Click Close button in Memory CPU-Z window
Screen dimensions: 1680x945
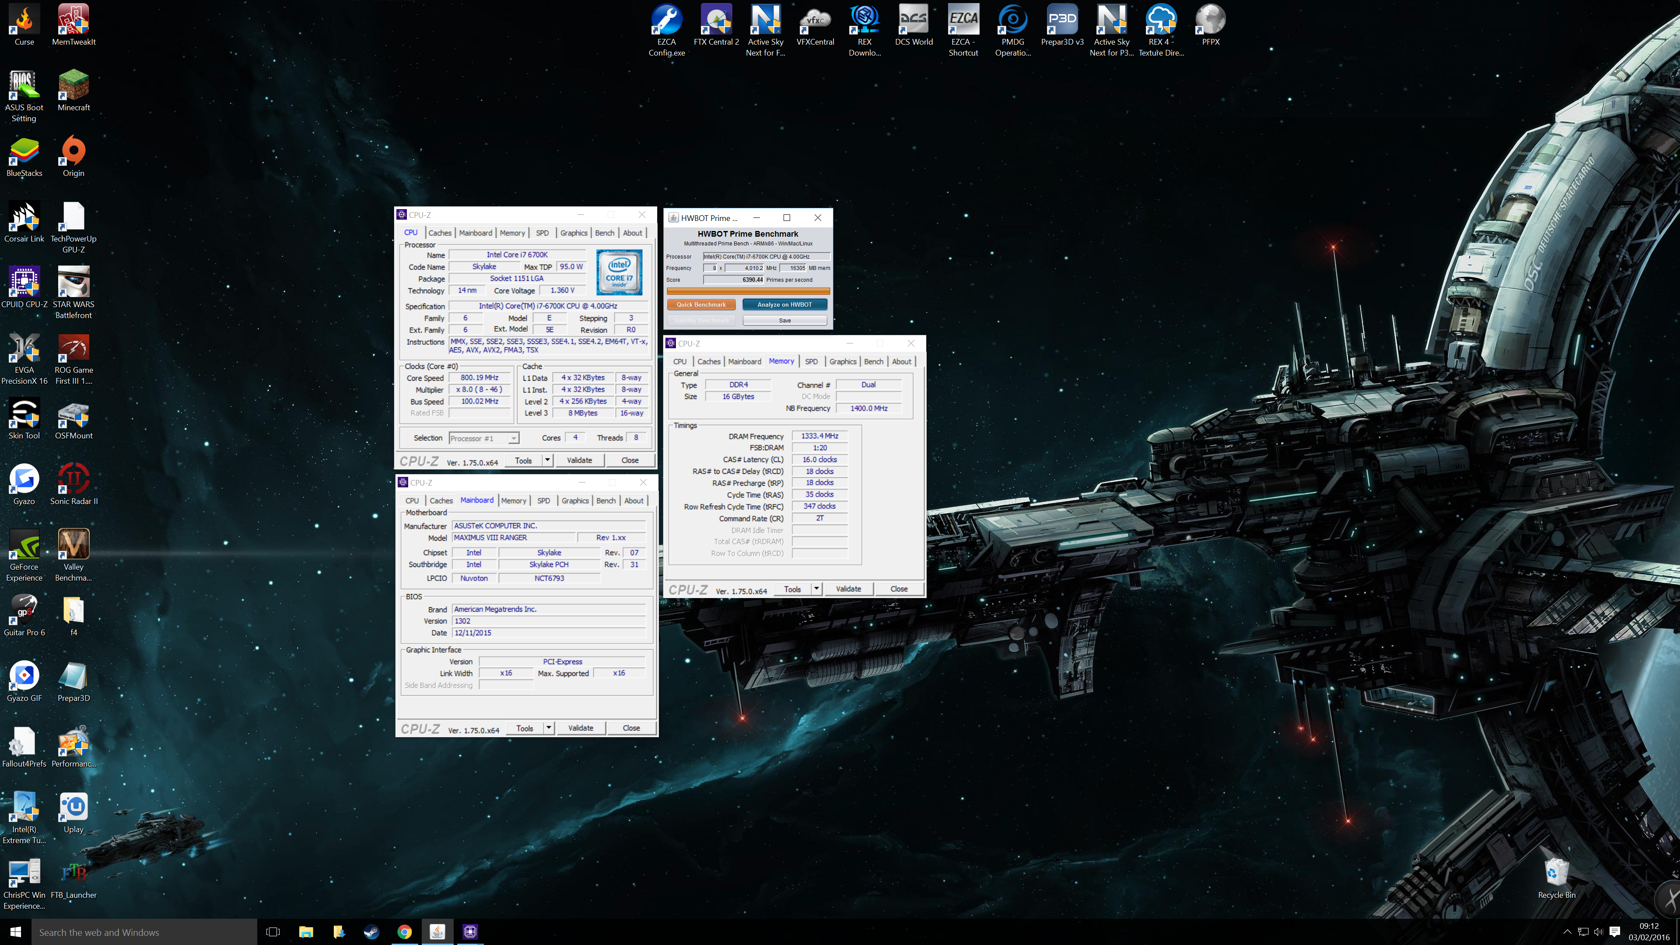[899, 589]
